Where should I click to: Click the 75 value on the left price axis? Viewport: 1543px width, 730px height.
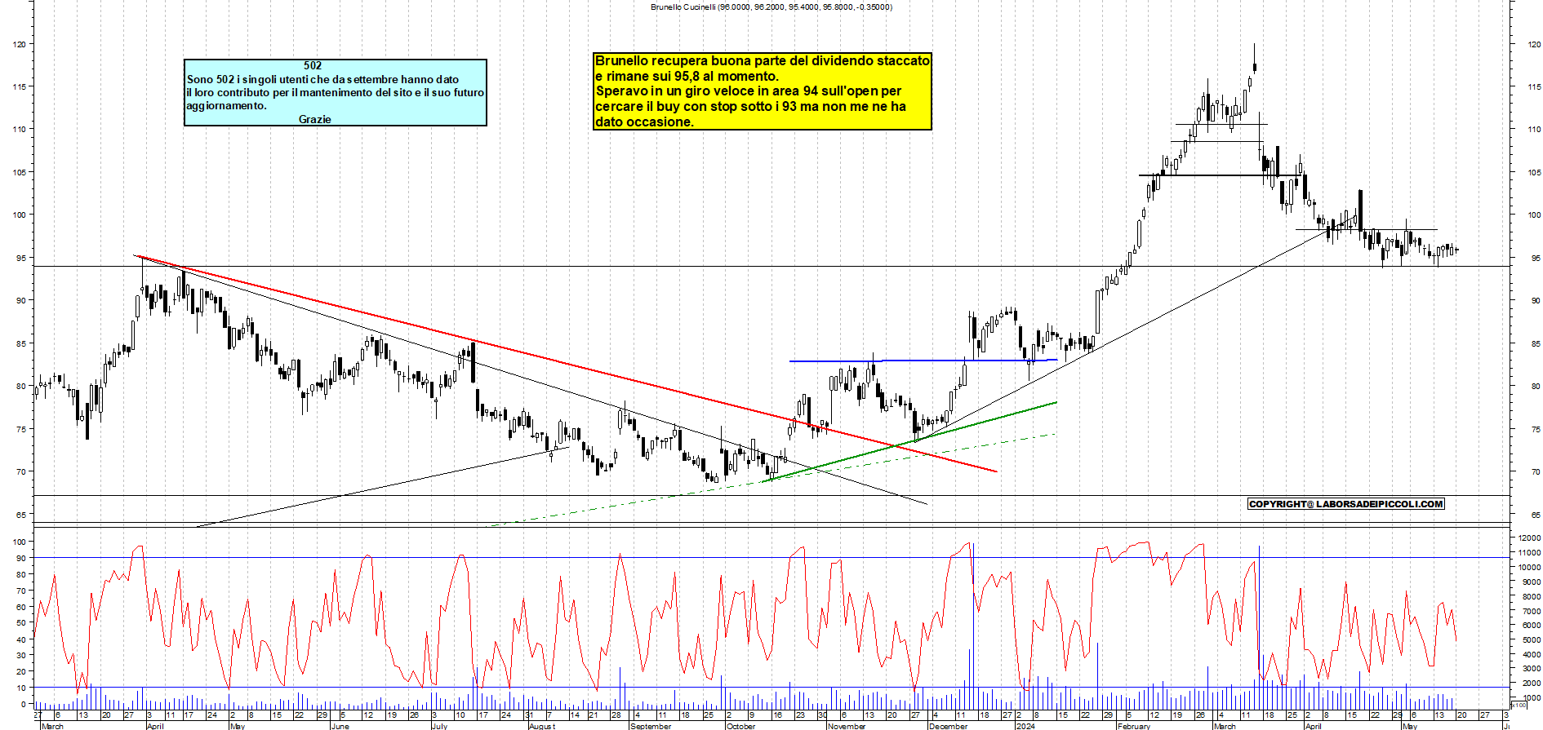(21, 429)
